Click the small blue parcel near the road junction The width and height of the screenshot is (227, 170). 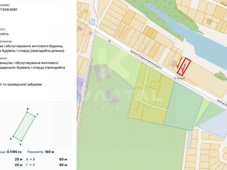click(x=92, y=22)
